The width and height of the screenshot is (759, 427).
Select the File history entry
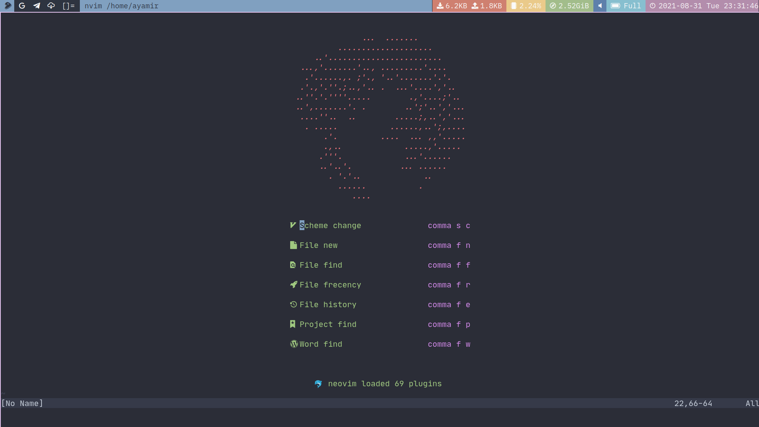(328, 305)
